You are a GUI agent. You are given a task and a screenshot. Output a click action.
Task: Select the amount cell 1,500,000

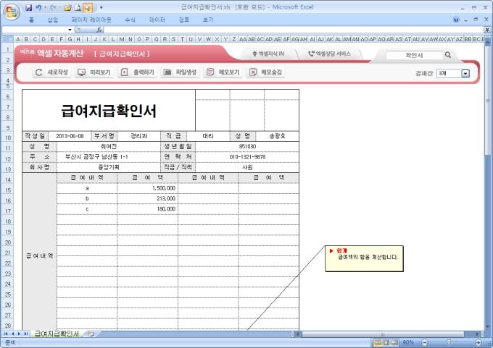click(x=147, y=188)
